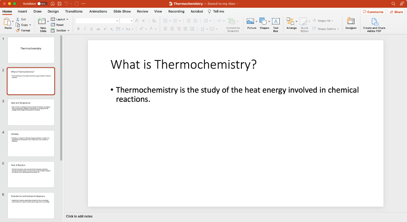Toggle justified text alignment

pos(185,29)
